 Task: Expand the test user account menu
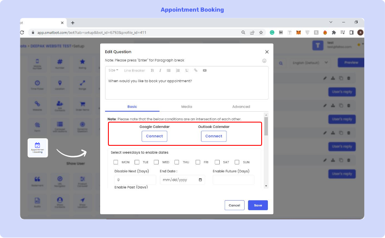pos(363,44)
